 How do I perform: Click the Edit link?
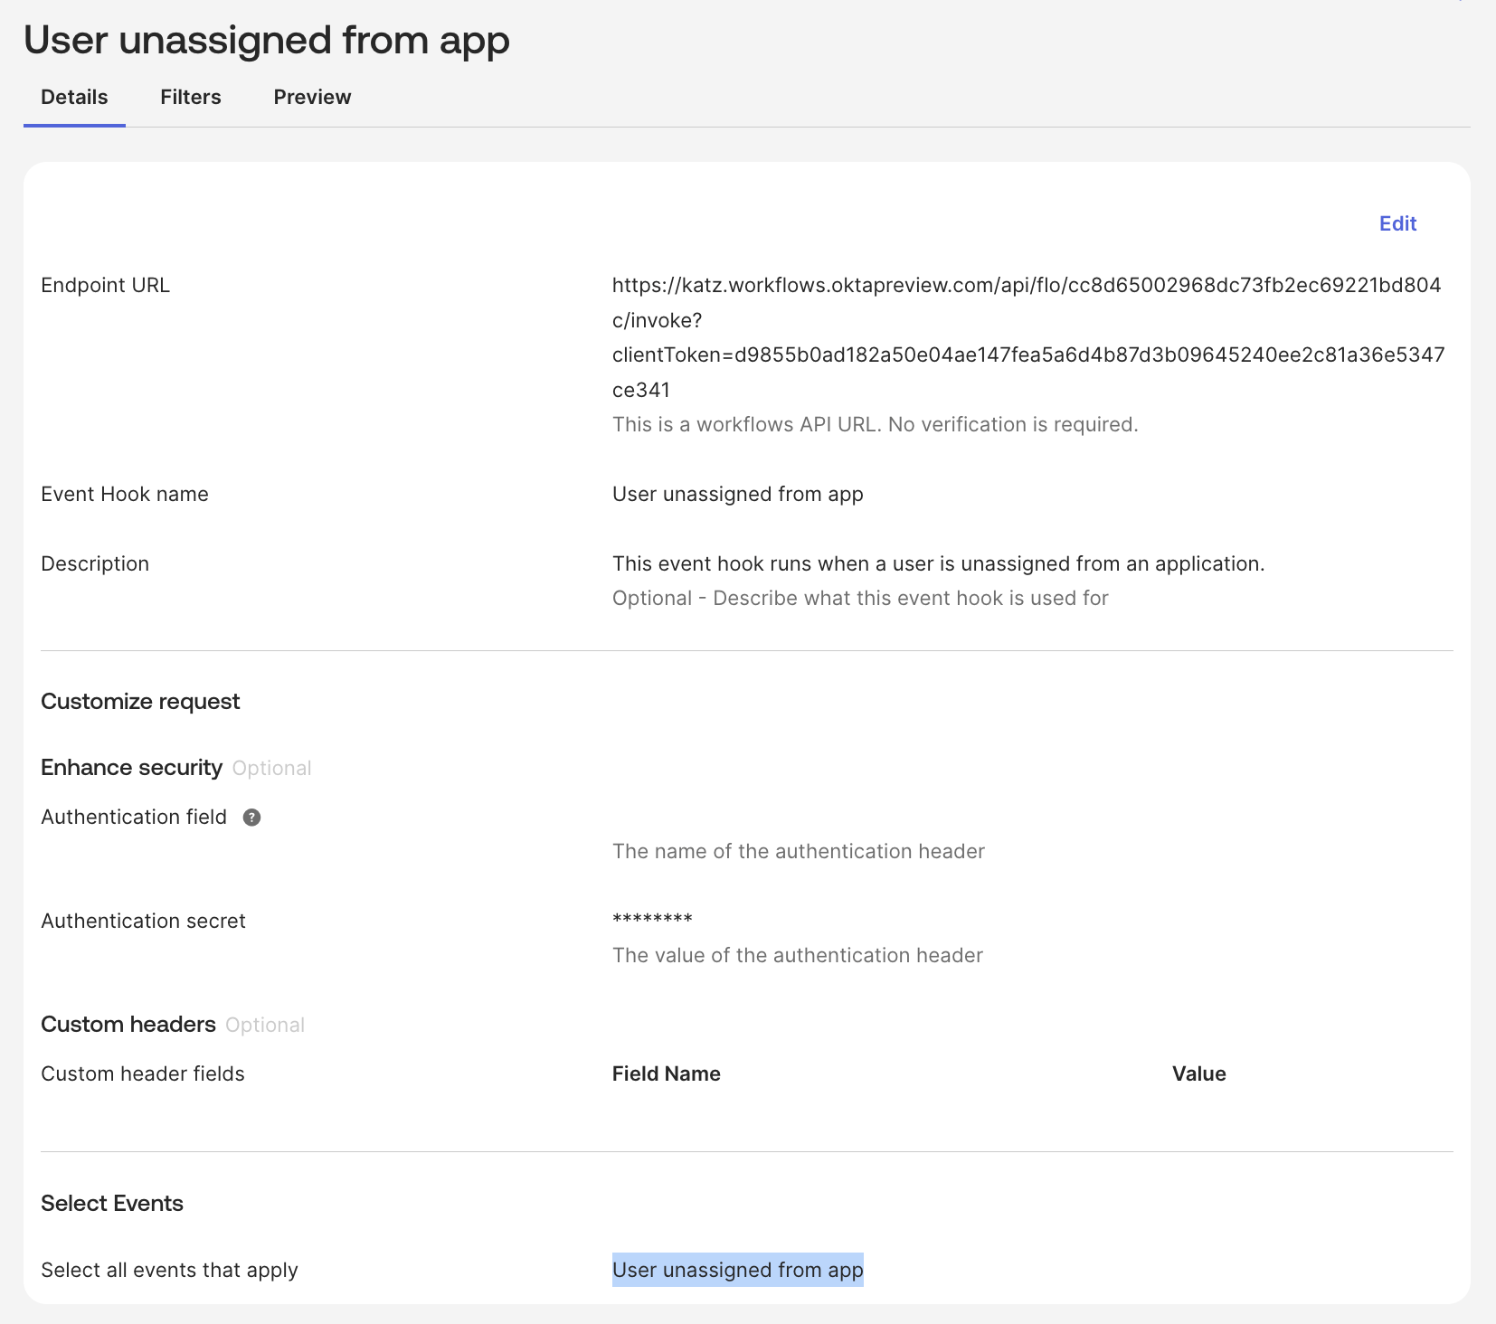[1397, 223]
